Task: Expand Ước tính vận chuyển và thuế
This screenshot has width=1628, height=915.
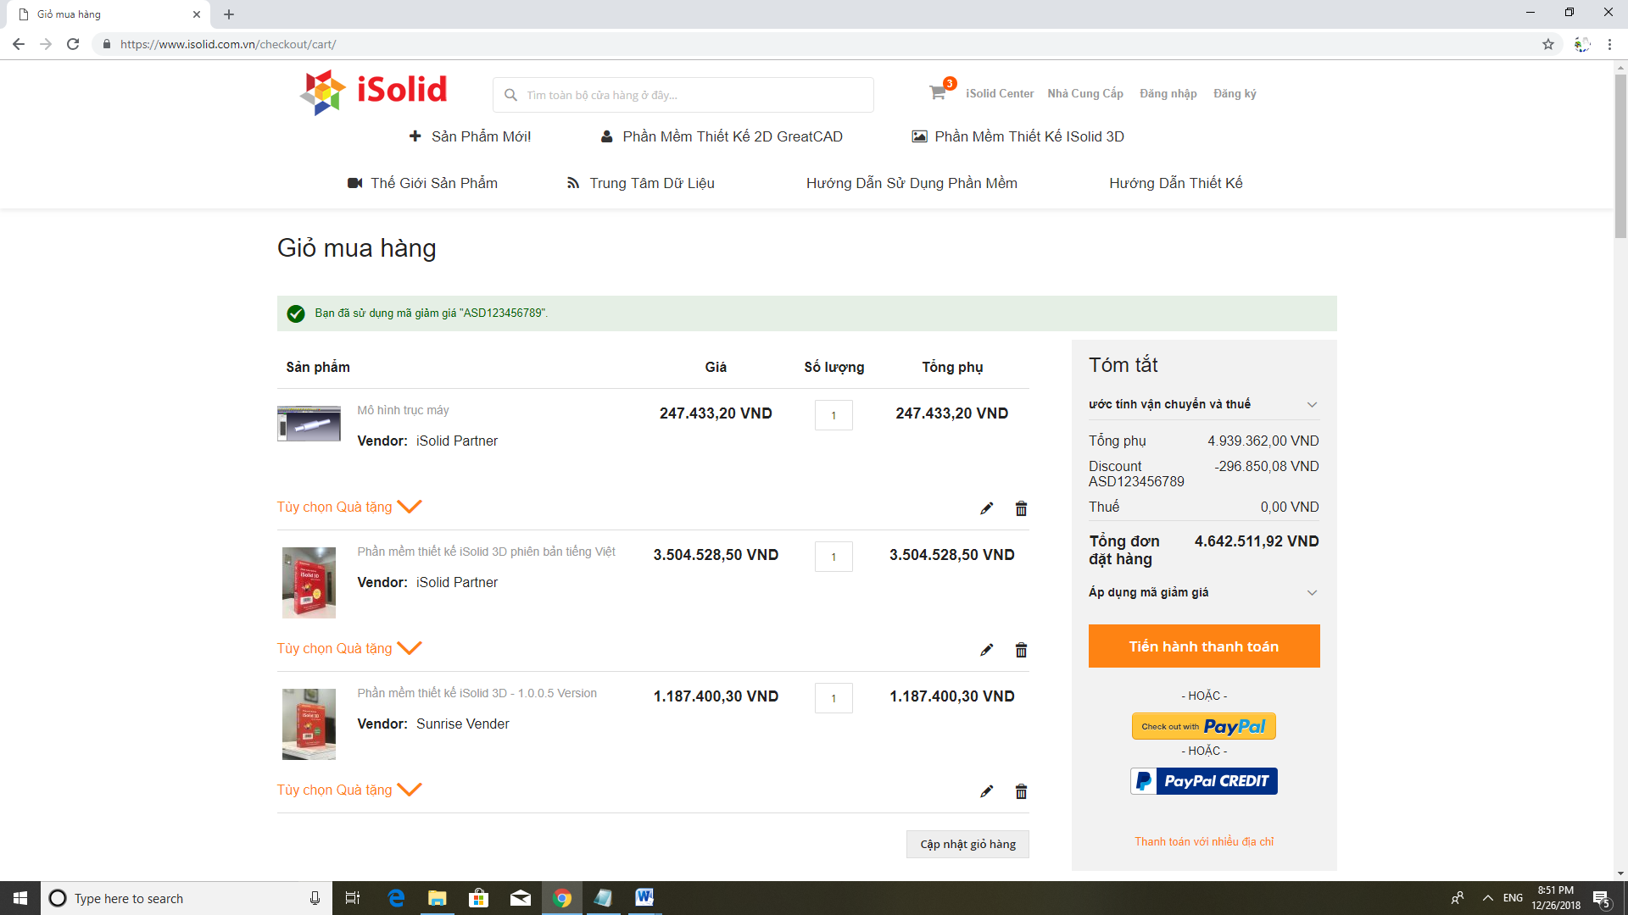Action: 1203,404
